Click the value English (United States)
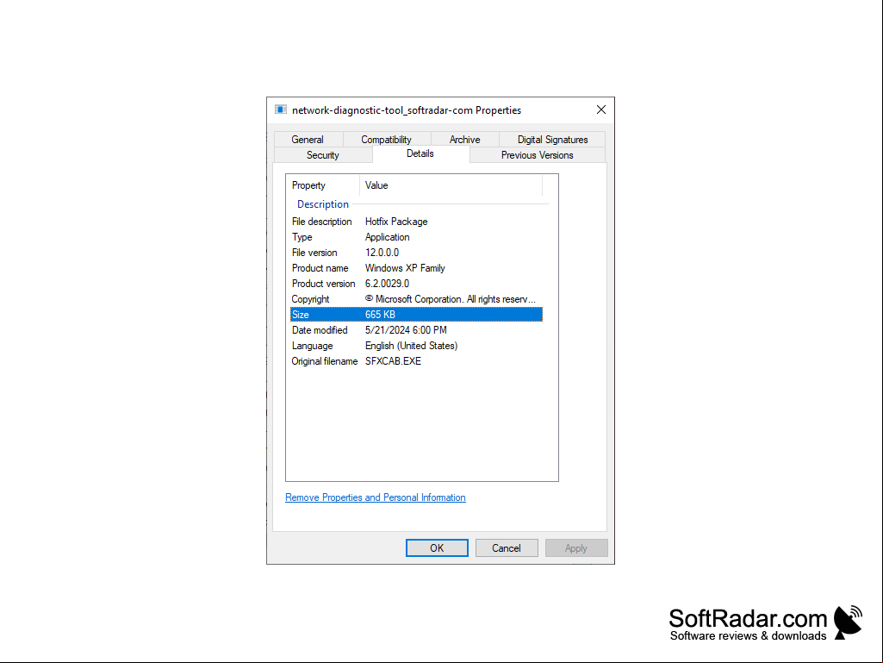Image resolution: width=883 pixels, height=663 pixels. [x=411, y=346]
